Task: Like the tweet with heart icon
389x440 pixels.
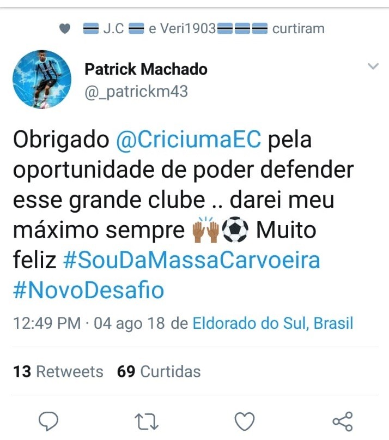Action: (244, 421)
